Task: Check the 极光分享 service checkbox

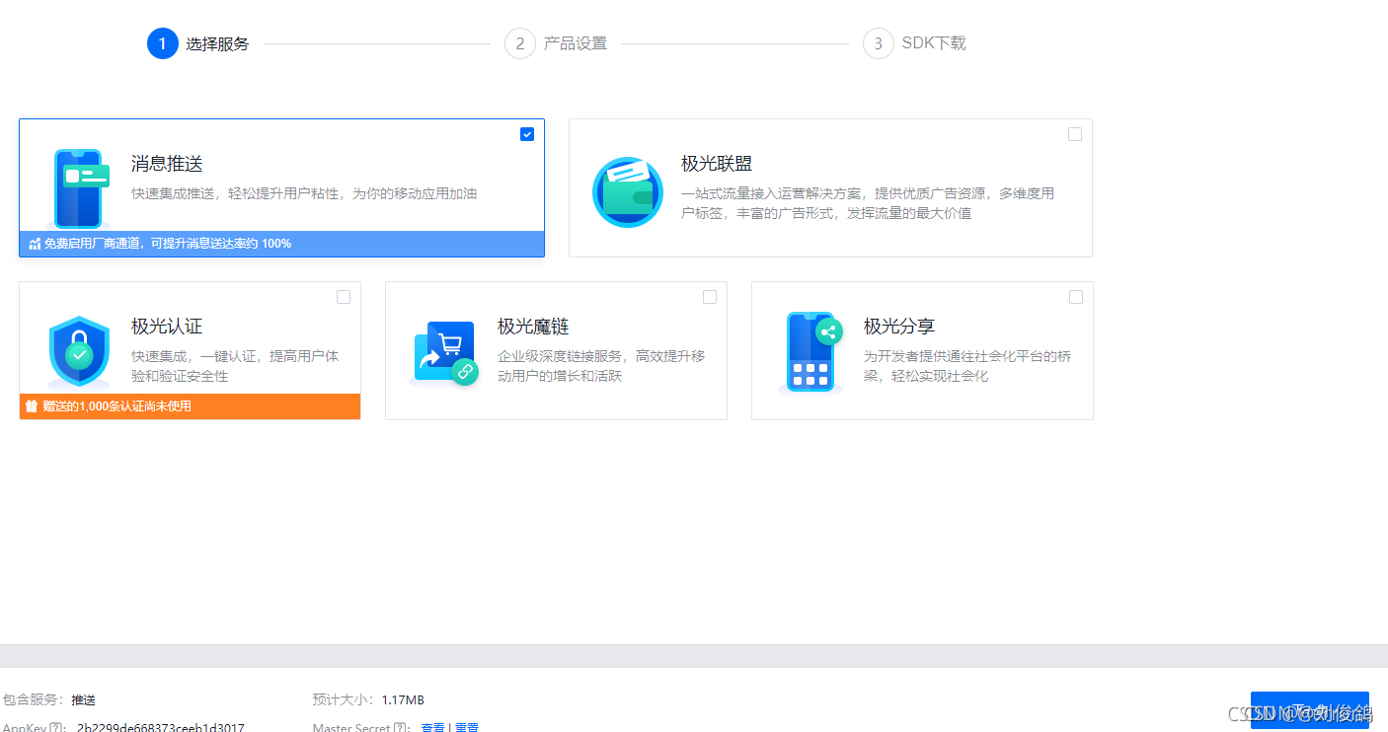Action: (1076, 297)
